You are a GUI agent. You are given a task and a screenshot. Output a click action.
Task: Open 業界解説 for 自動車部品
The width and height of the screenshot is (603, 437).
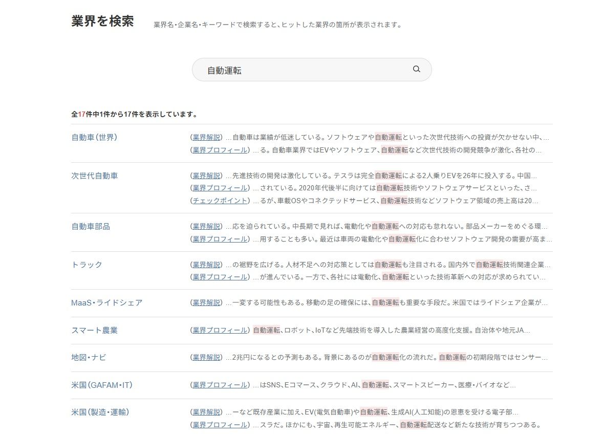[206, 226]
